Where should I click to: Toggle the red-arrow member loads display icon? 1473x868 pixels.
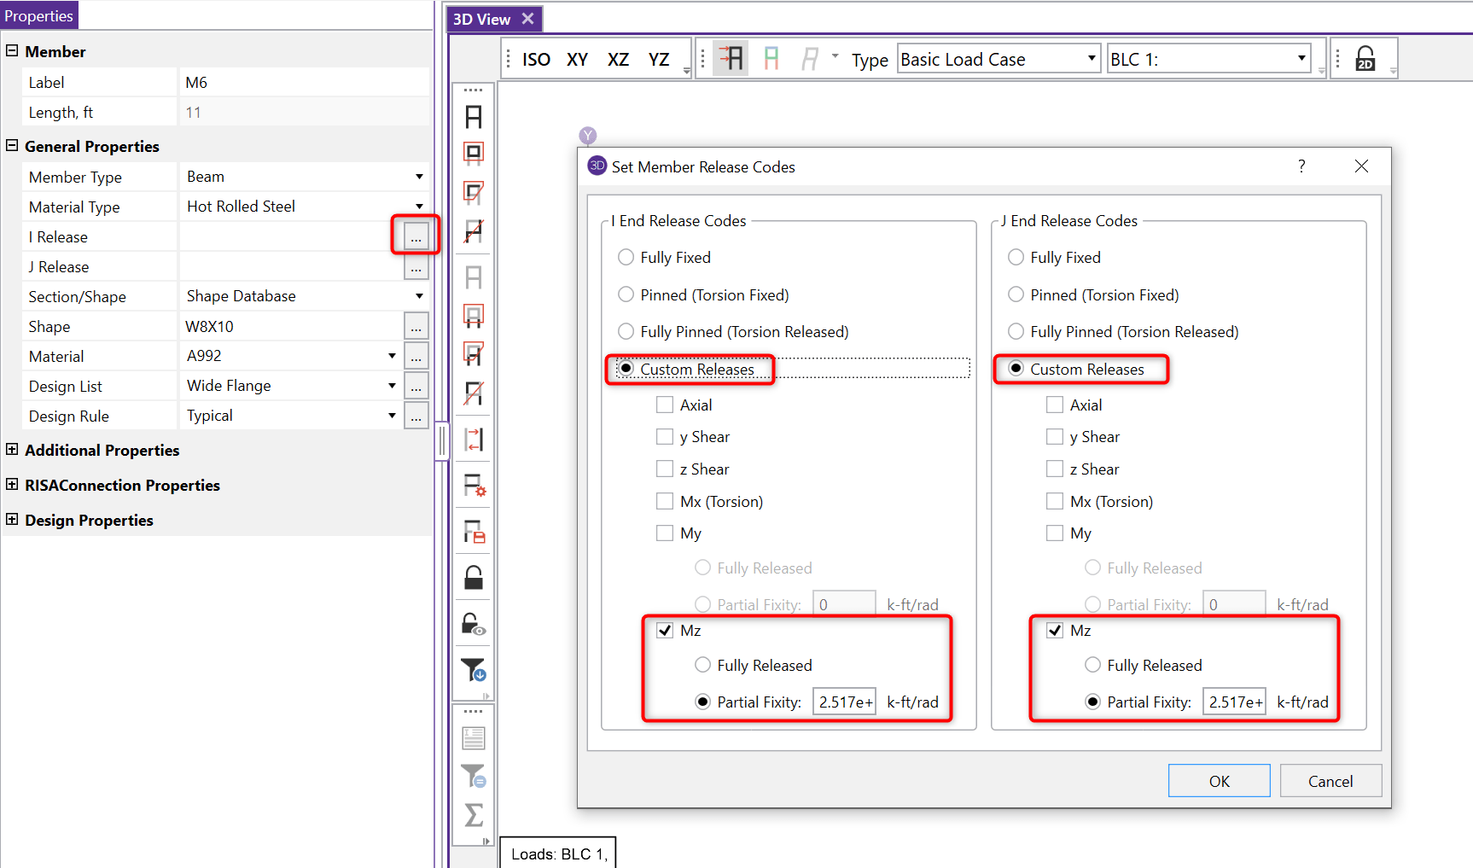(731, 59)
